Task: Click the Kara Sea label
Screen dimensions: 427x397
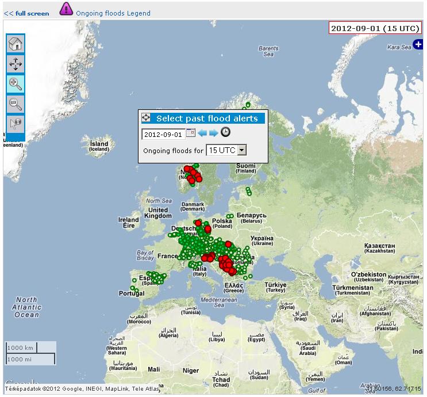Action: 399,47
